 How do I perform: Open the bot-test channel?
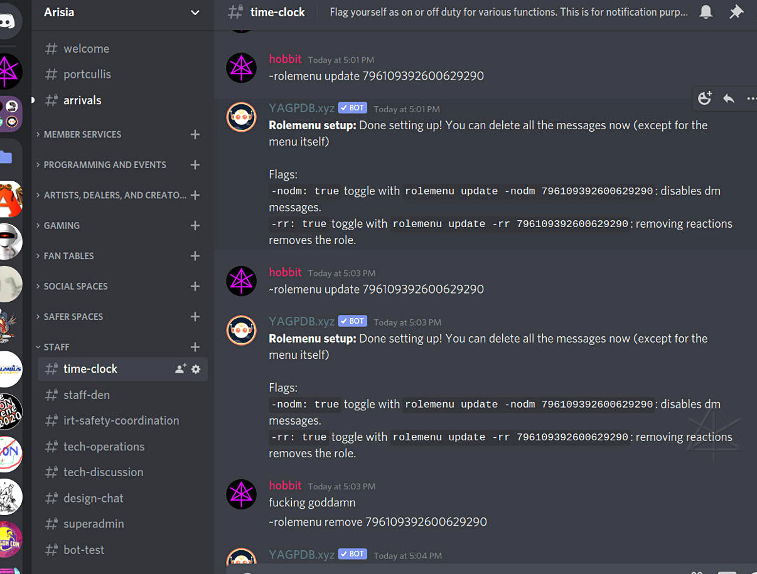pos(83,550)
